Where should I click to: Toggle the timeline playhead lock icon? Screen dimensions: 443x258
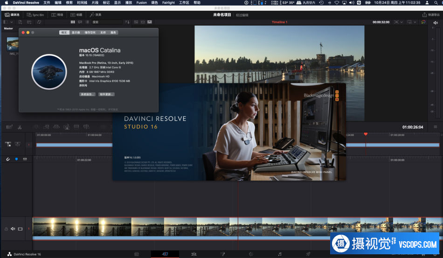pyautogui.click(x=8, y=145)
